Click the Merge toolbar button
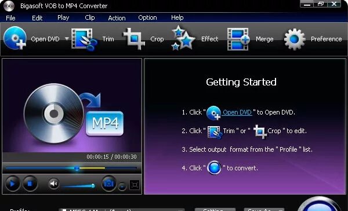The image size is (348, 211). (x=250, y=39)
